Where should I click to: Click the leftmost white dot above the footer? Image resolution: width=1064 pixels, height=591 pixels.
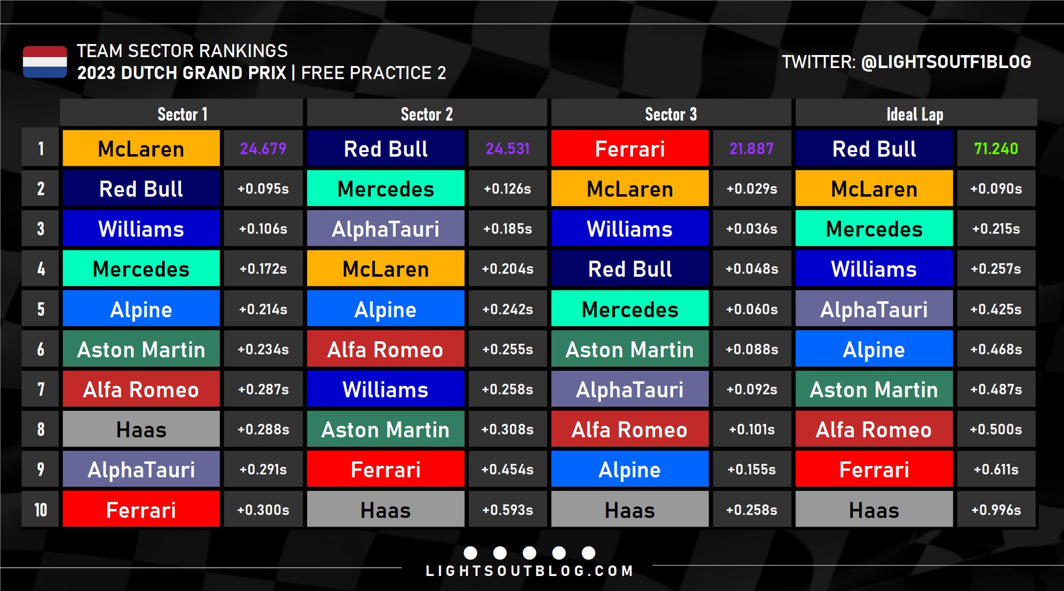click(470, 553)
